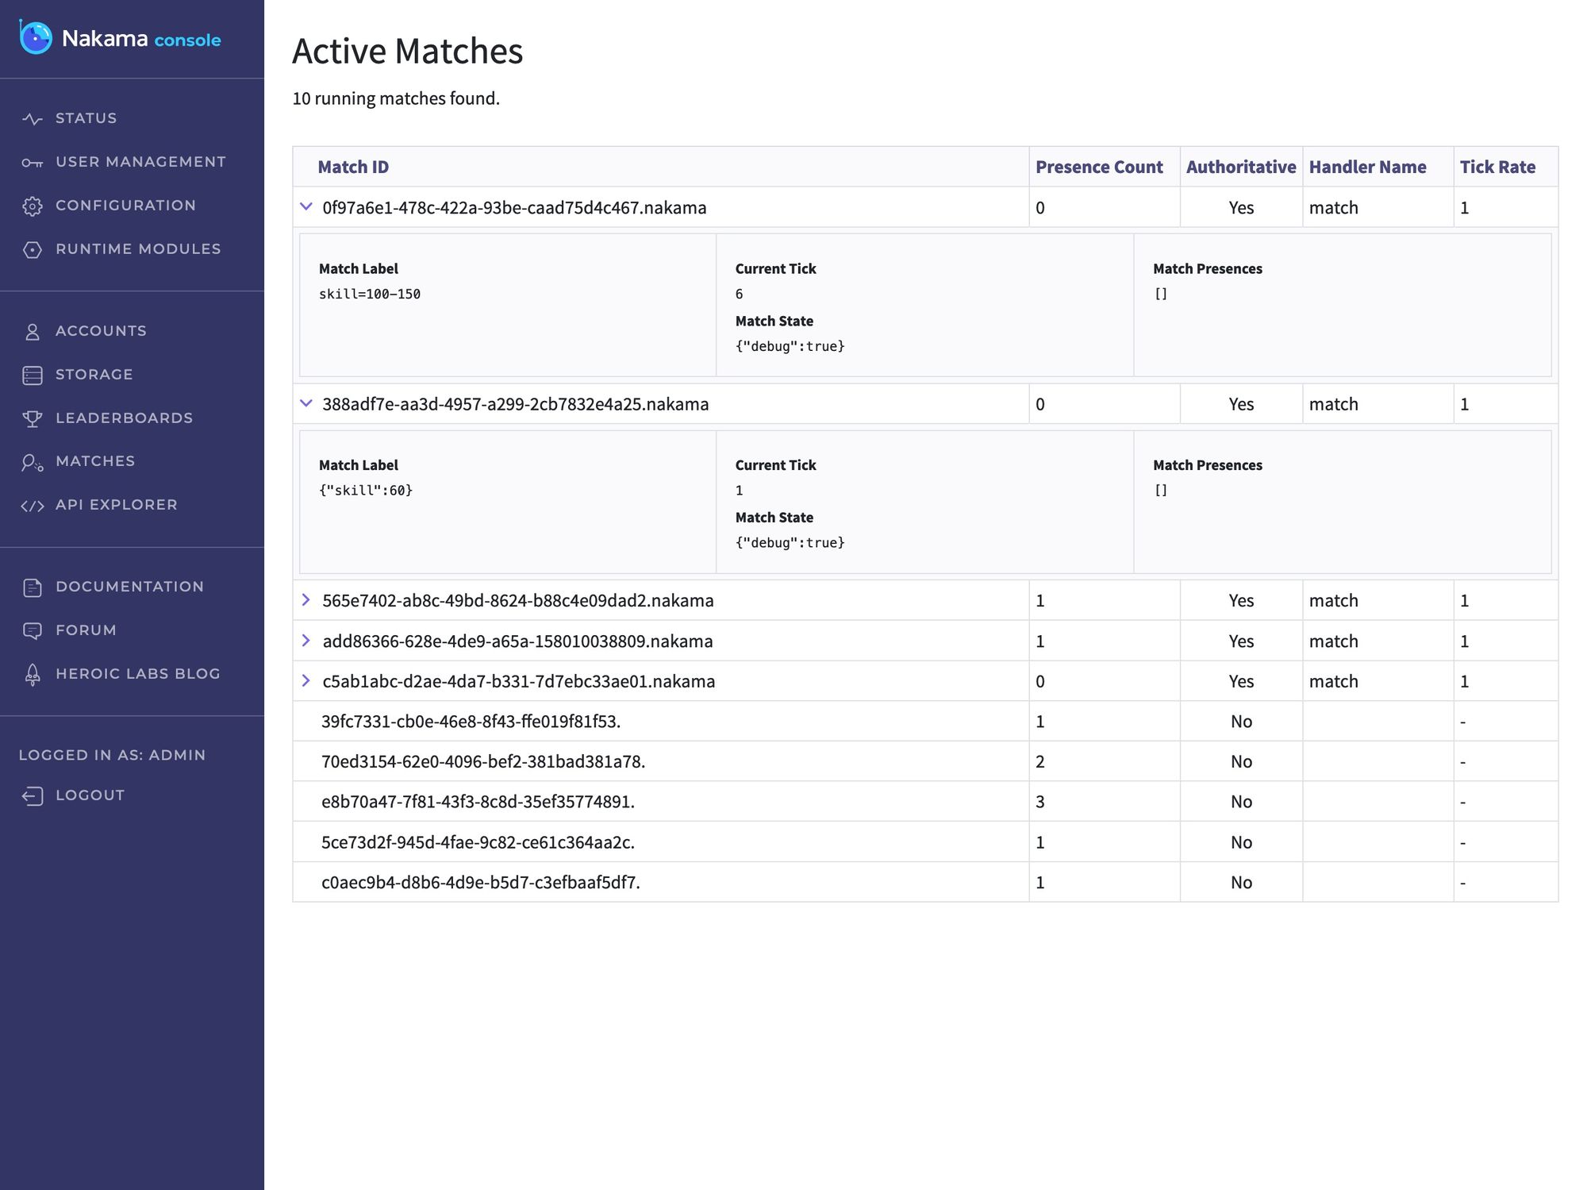1587x1190 pixels.
Task: Click the Status heartbeat pulse icon
Action: point(33,119)
